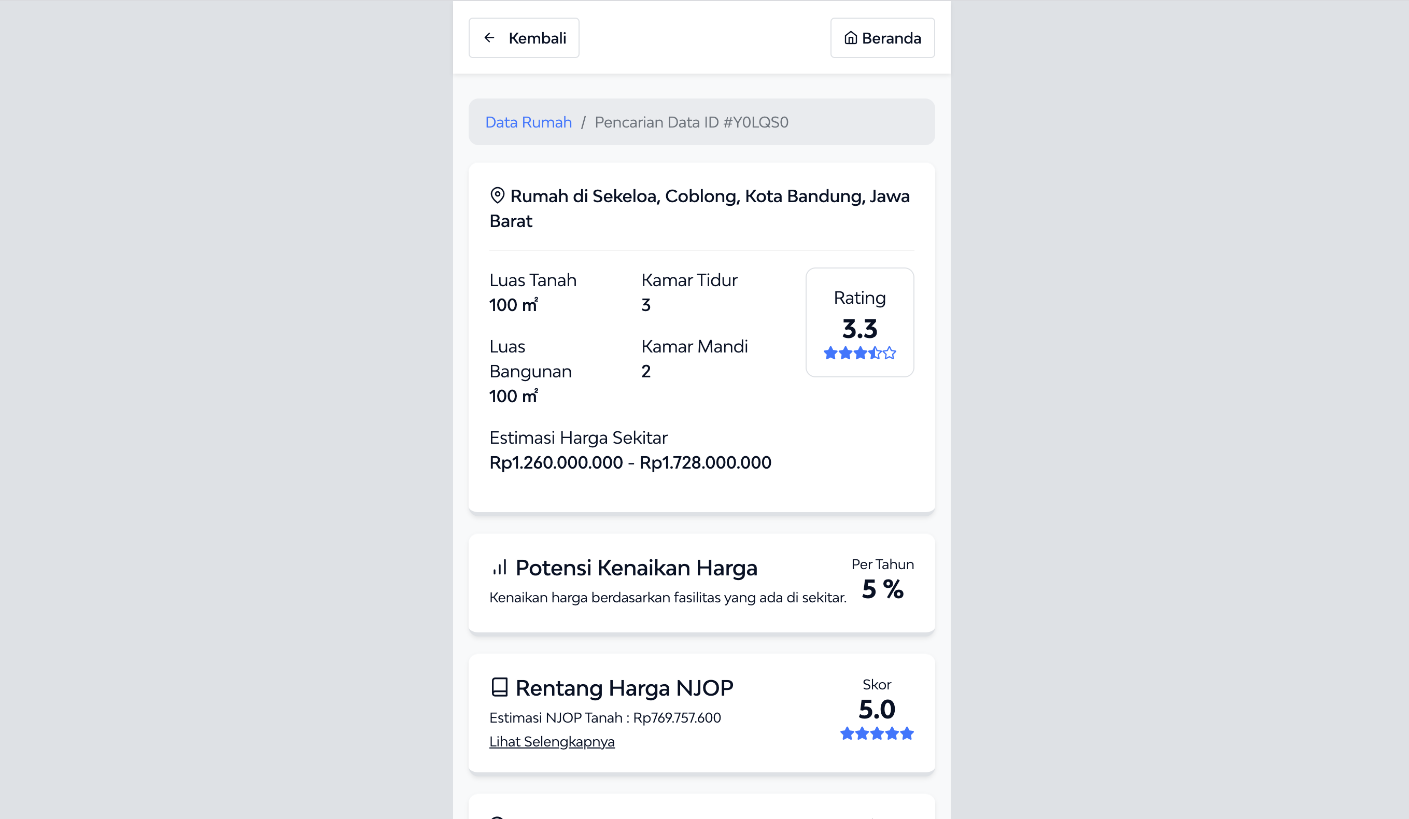1409x819 pixels.
Task: Click the Rating 3.3 box
Action: pyautogui.click(x=860, y=322)
